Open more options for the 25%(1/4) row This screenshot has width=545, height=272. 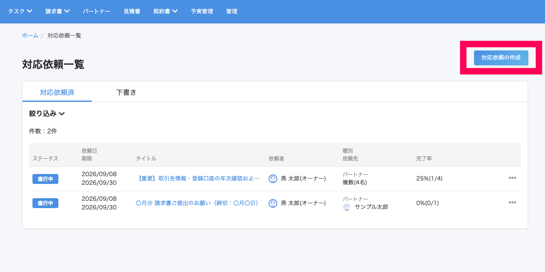[512, 178]
